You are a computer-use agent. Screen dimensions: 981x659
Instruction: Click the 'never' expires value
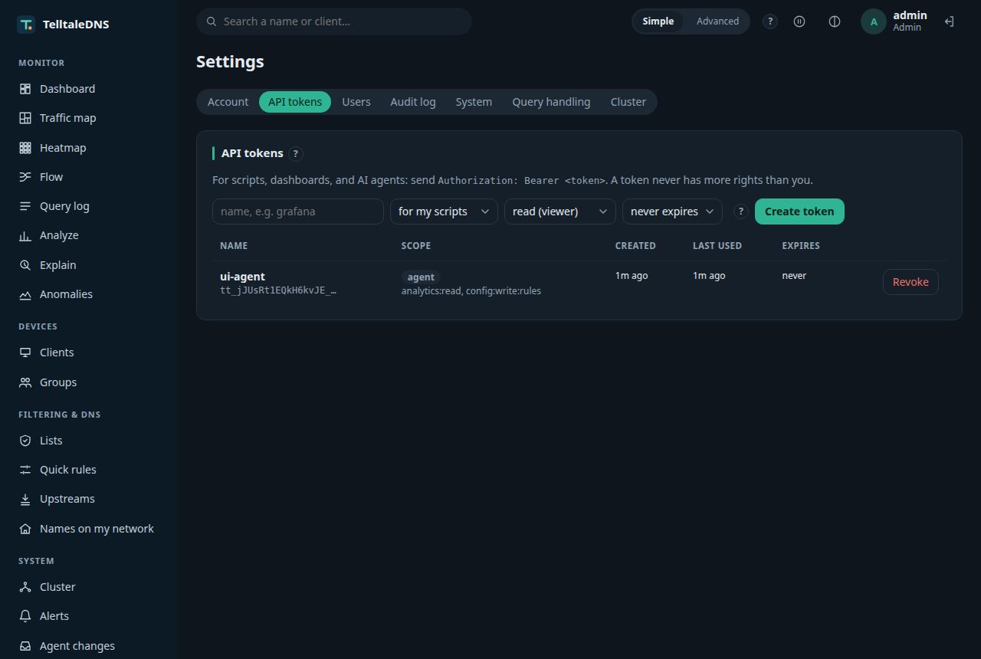794,276
